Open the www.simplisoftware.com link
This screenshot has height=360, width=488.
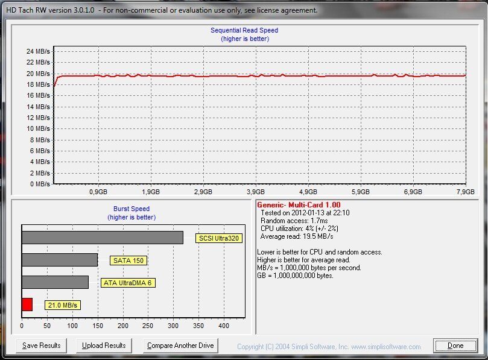385,347
